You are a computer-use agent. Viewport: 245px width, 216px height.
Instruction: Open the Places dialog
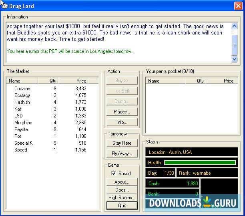122,112
